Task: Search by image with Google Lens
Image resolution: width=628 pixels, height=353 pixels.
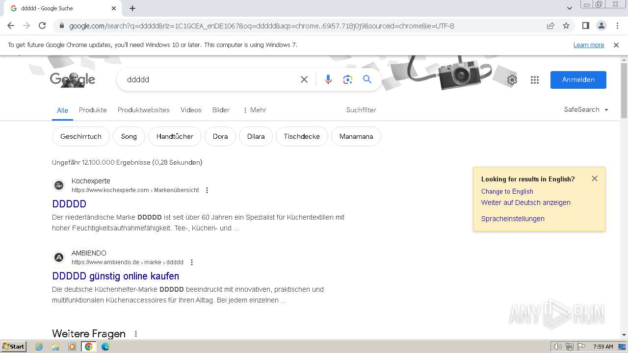Action: click(x=348, y=79)
